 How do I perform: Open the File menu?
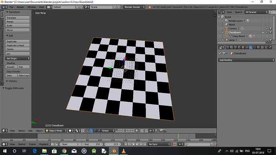pyautogui.click(x=11, y=7)
